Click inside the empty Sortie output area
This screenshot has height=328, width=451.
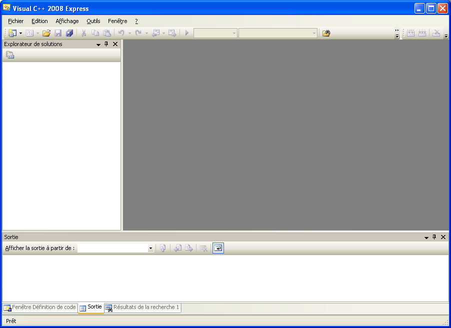point(225,277)
